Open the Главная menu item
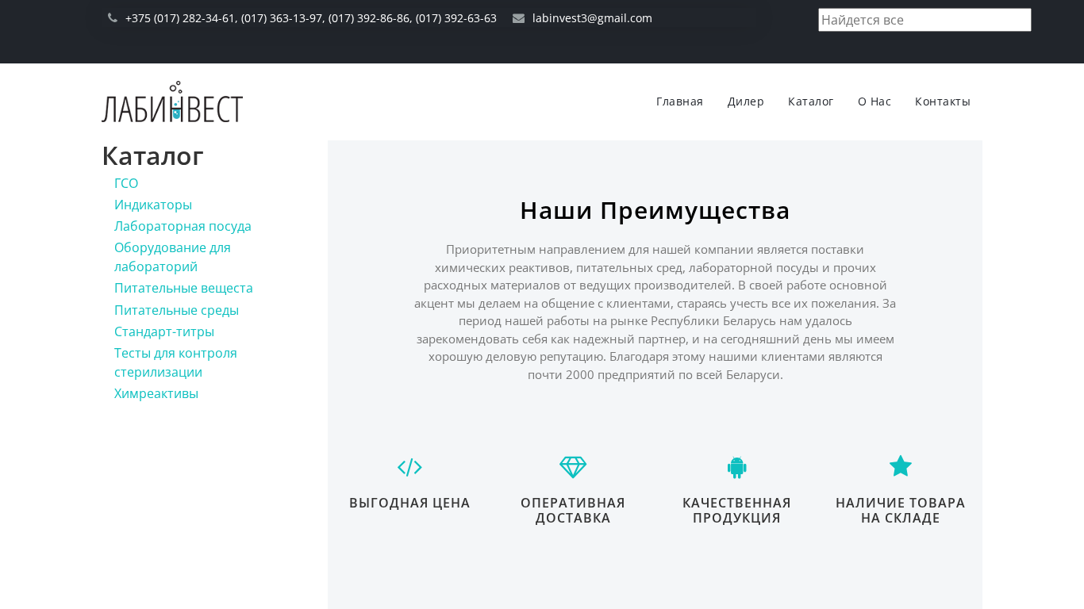Image resolution: width=1084 pixels, height=609 pixels. pos(679,101)
